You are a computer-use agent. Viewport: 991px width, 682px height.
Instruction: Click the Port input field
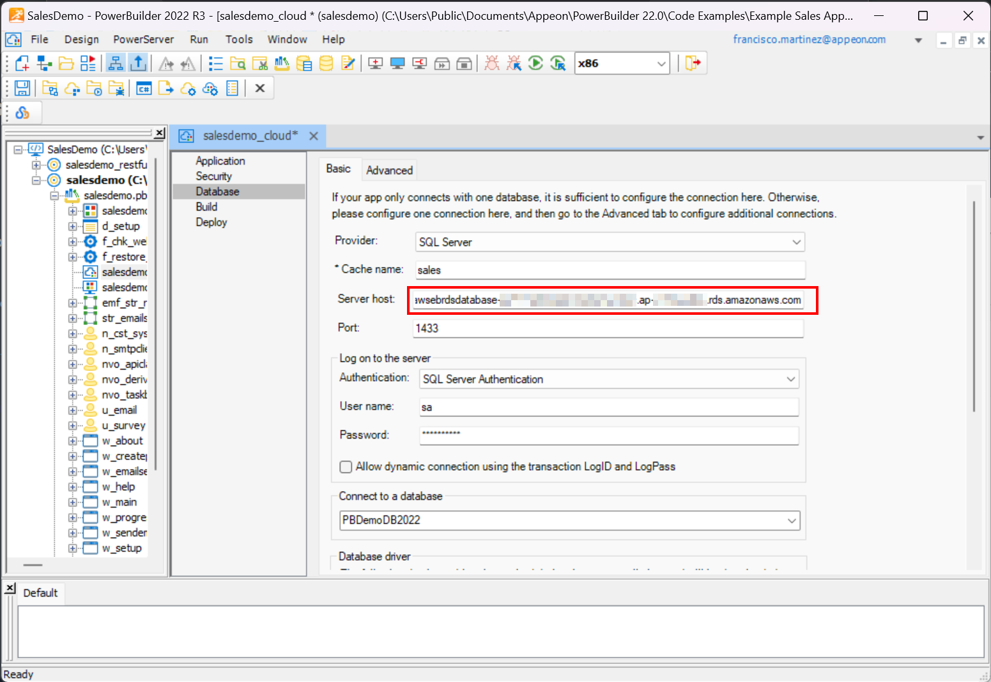pyautogui.click(x=608, y=328)
